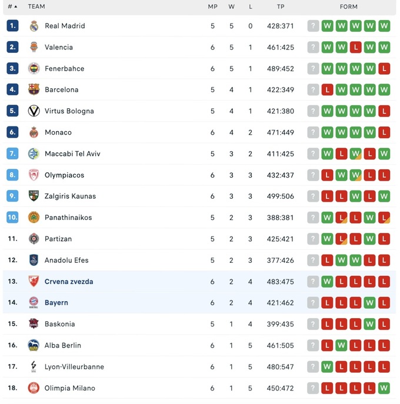Screen dimensions: 400x404
Task: Open the Zalgiris Kaunas team page
Action: point(70,196)
